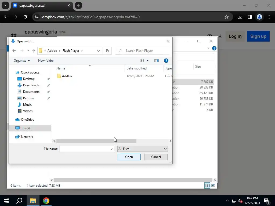Click Adobe in the breadcrumb path
This screenshot has width=275, height=206.
coord(52,51)
